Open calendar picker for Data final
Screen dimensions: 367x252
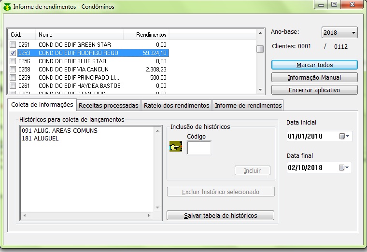(x=342, y=168)
